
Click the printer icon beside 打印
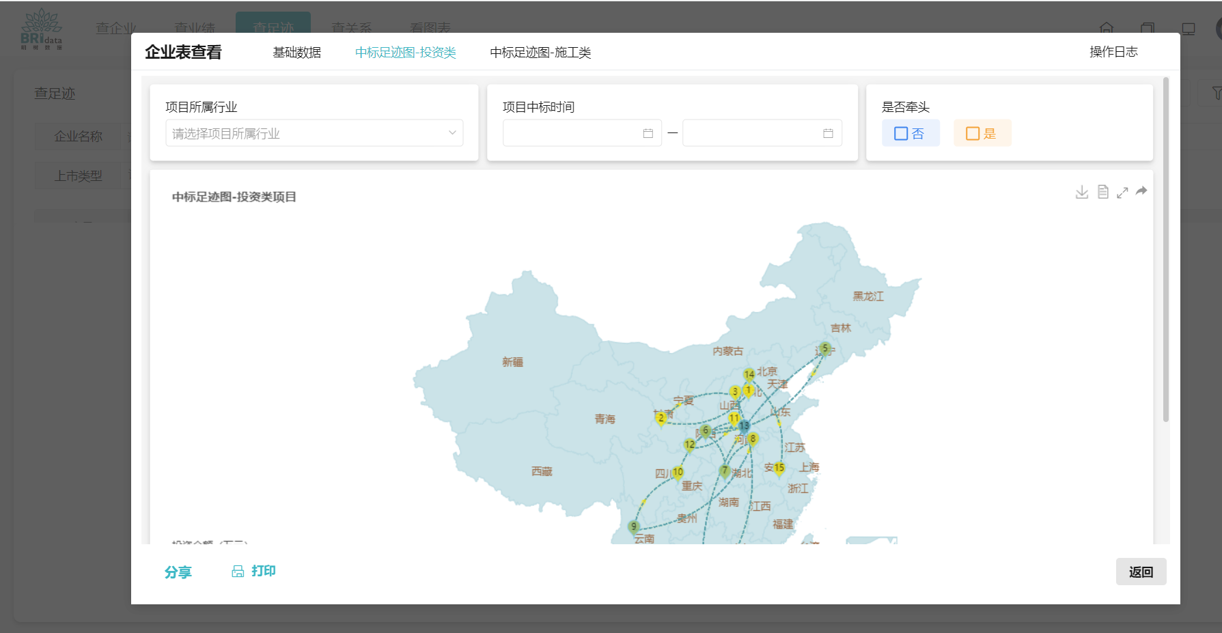238,572
